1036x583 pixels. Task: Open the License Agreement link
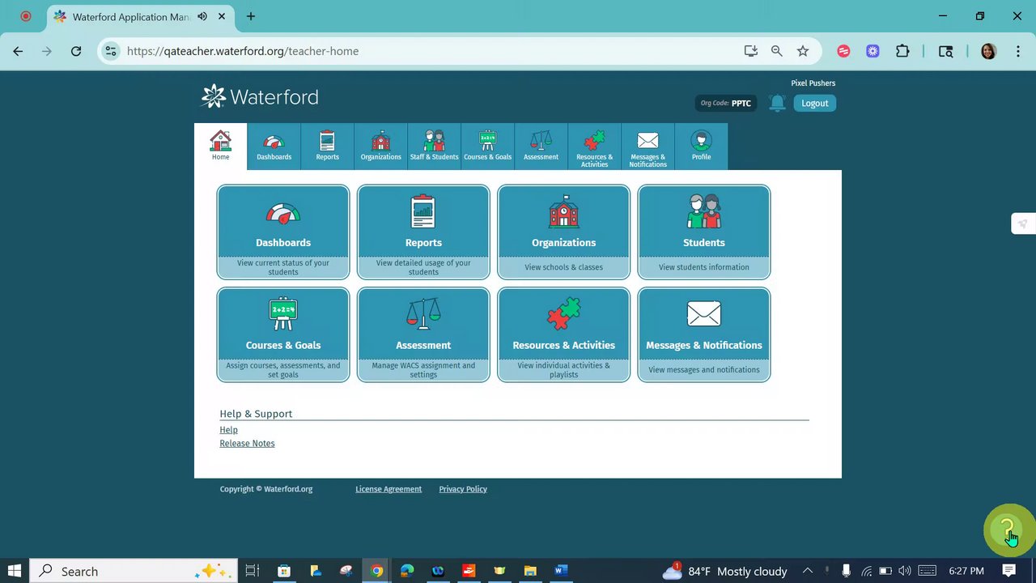click(388, 489)
